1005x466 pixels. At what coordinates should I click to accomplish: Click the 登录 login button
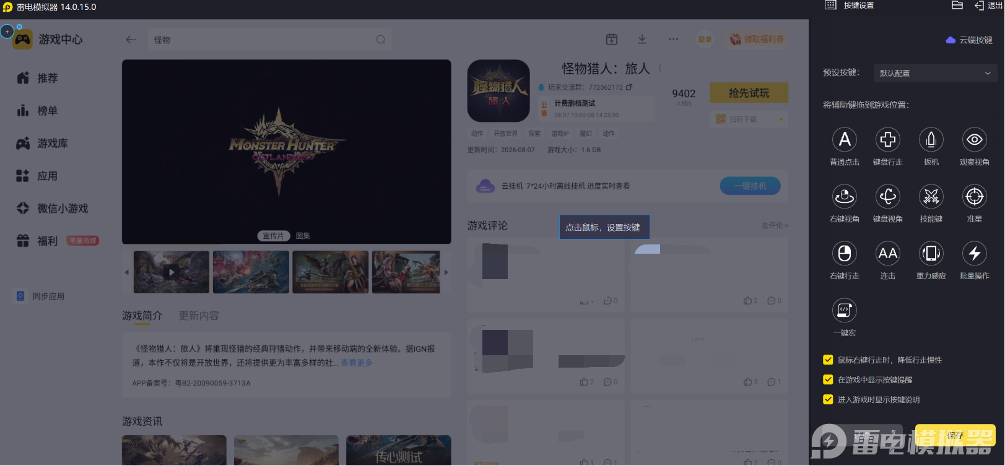pyautogui.click(x=705, y=40)
